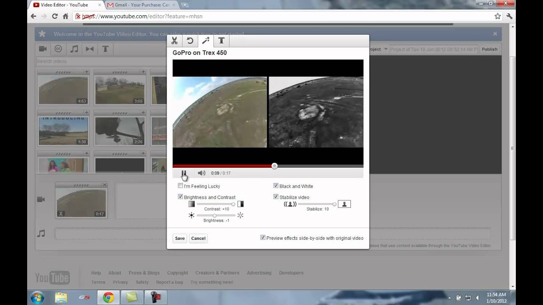The image size is (543, 305).
Task: Disable the Stabilize video checkbox
Action: tap(276, 197)
